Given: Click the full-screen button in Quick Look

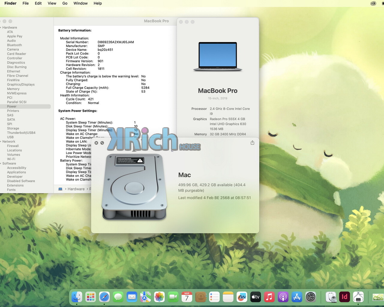Looking at the screenshot, I should point(102,143).
